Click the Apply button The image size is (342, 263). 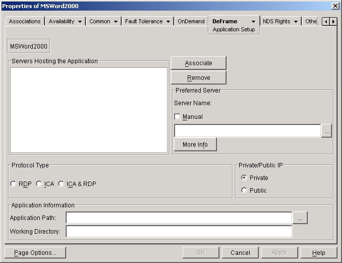pos(279,253)
